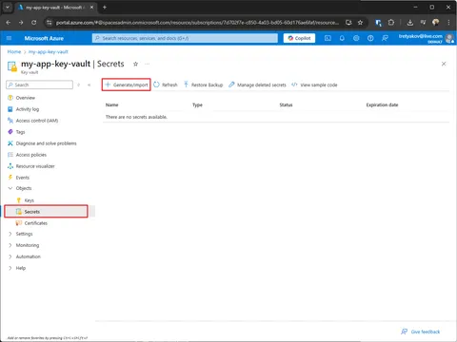The image size is (457, 342).
Task: Close the my-app-key-vault browser tab
Action: (x=91, y=7)
